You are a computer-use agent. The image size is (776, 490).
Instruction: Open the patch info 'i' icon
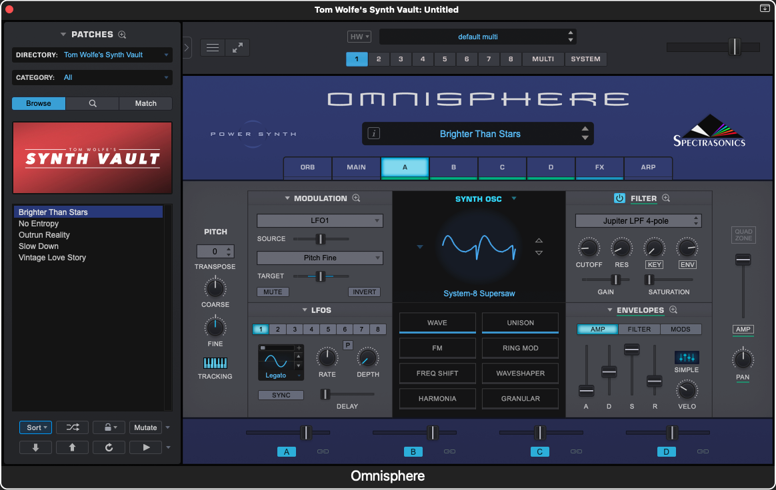point(373,134)
